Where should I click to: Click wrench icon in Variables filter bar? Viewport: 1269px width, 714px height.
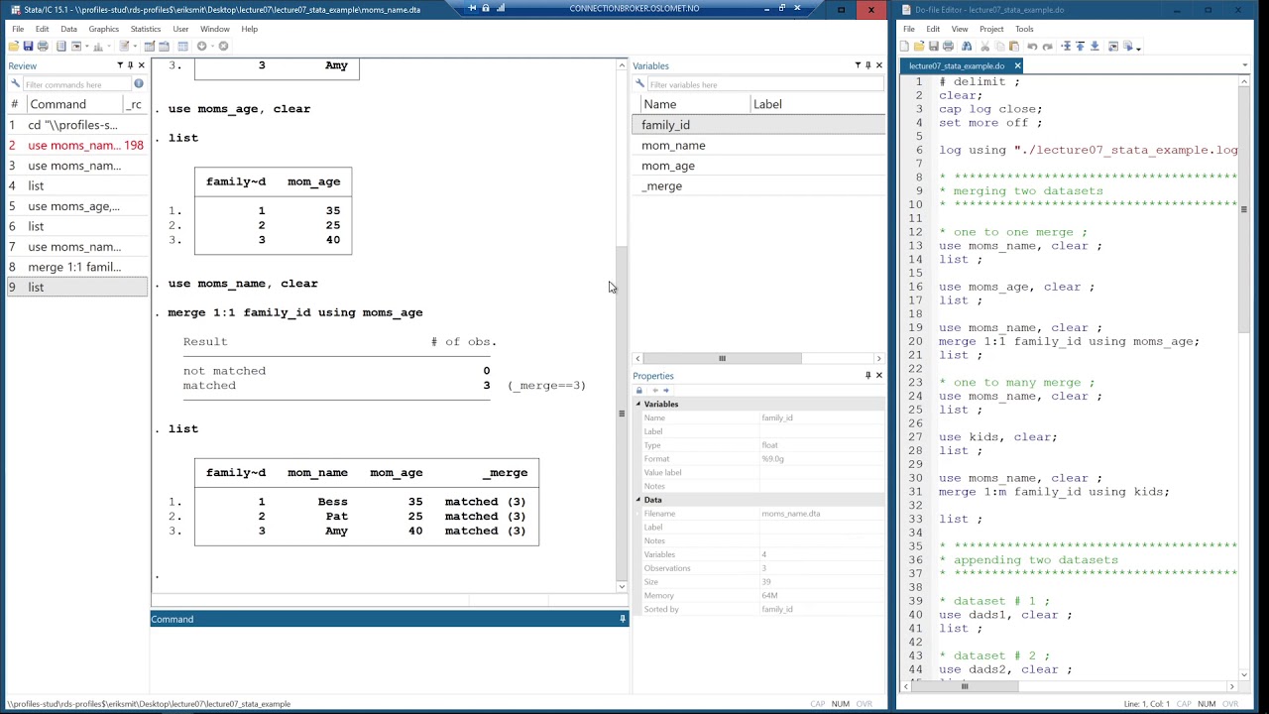(x=639, y=84)
